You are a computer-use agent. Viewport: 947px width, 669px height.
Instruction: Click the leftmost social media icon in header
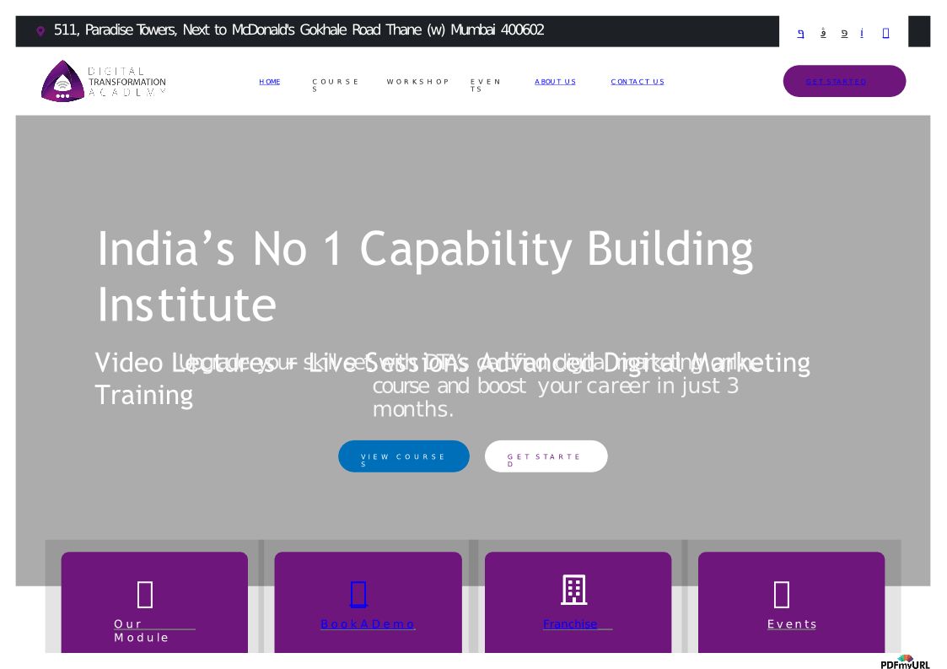pos(800,33)
